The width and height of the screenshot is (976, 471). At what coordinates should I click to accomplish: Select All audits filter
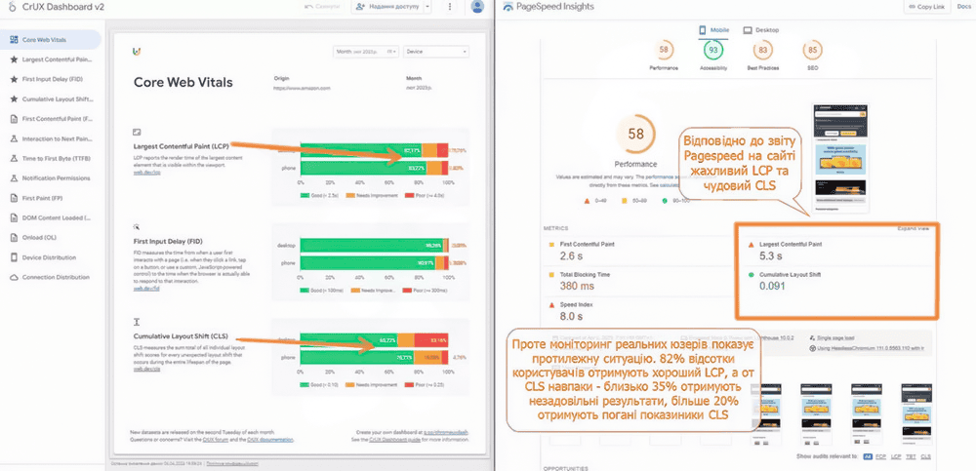coord(868,456)
